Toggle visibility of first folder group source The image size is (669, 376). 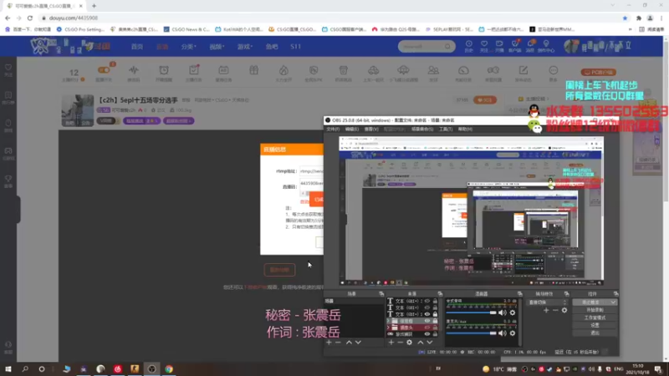pos(427,321)
